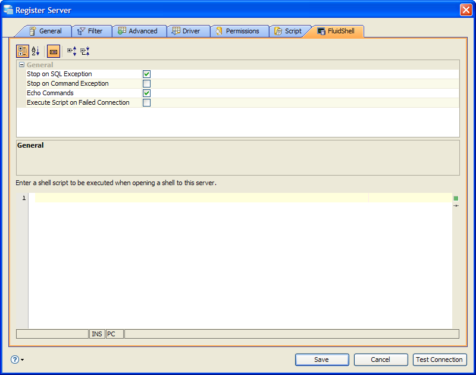Switch to the General tab

[x=46, y=31]
